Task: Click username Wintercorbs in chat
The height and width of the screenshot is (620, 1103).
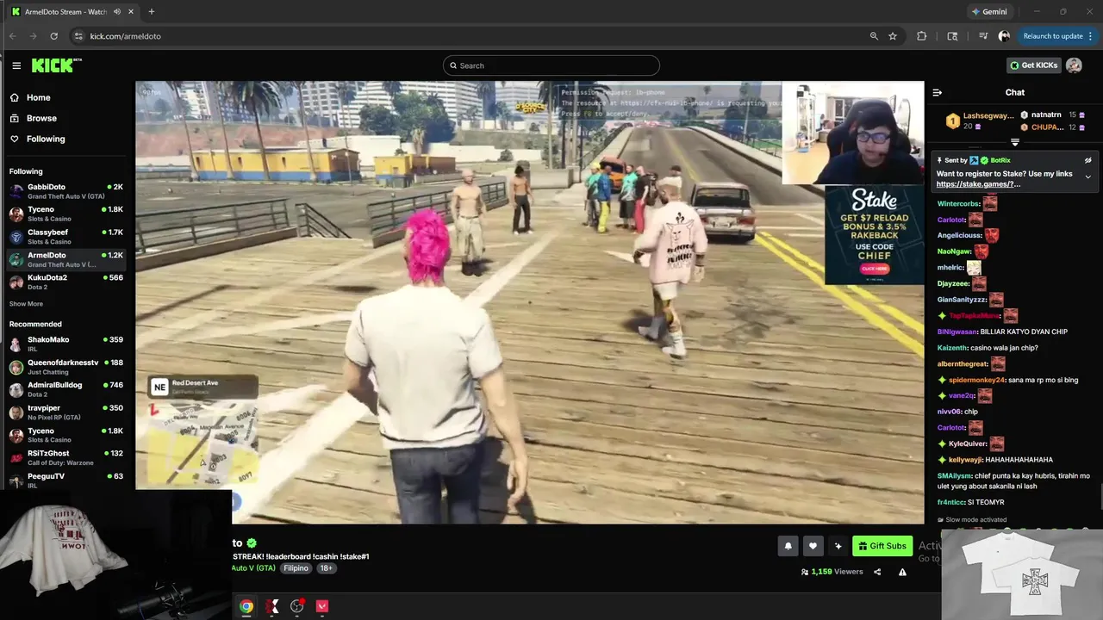Action: [958, 204]
